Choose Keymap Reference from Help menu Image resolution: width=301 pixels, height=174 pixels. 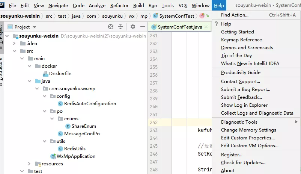[x=256, y=39]
